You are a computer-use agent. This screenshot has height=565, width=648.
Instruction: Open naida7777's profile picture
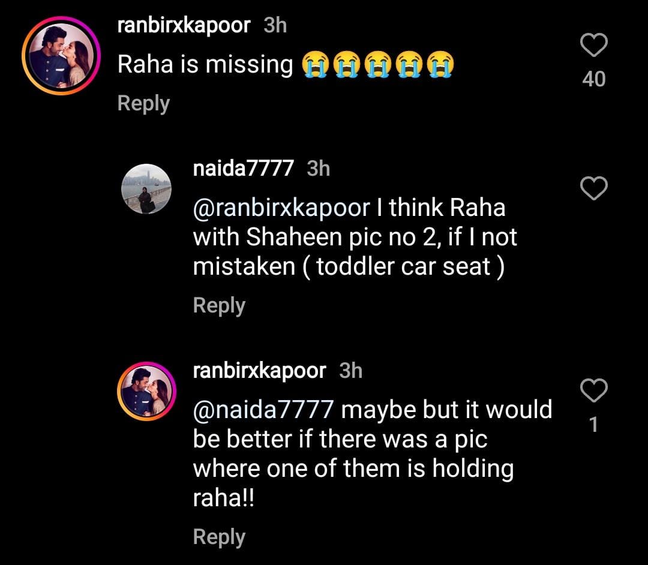[146, 189]
